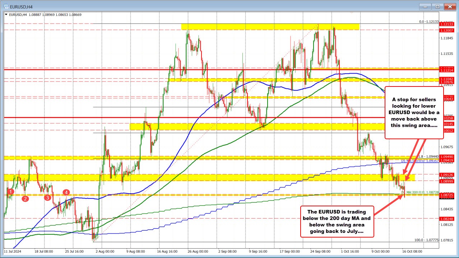
Task: Click numbered marker 2 on the chart
Action: tap(25, 198)
